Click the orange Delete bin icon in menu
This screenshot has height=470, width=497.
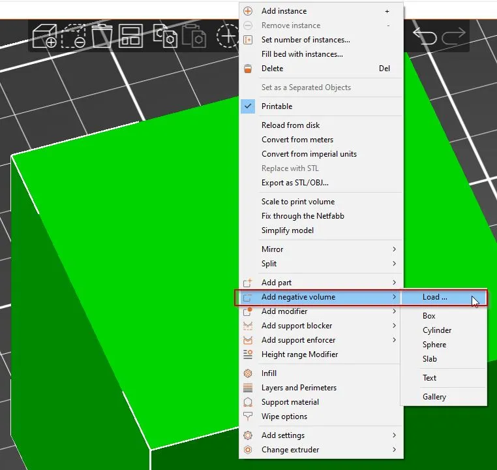click(248, 69)
